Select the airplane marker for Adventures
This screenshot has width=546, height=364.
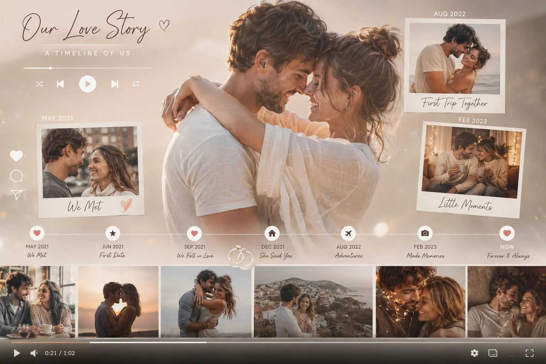tap(348, 234)
